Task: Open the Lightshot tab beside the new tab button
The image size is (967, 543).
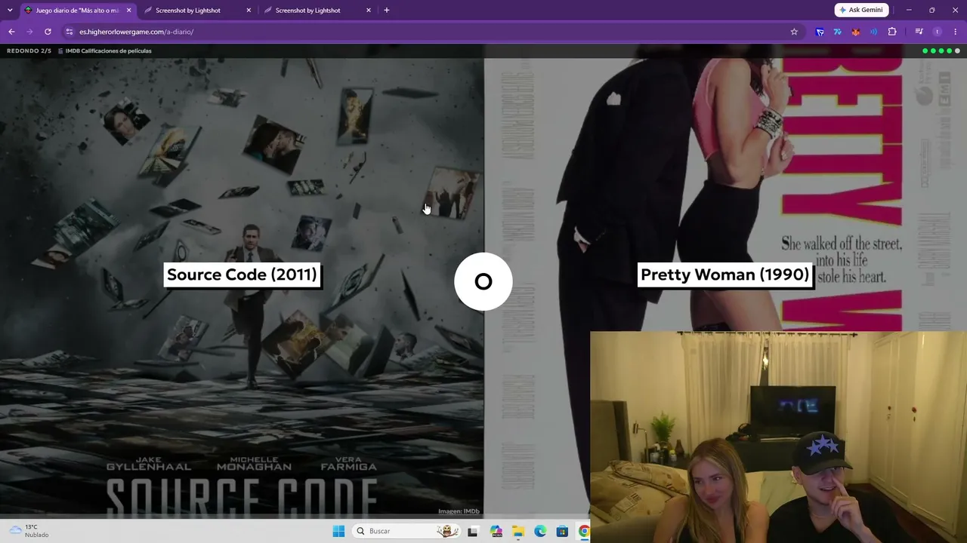Action: tap(316, 10)
